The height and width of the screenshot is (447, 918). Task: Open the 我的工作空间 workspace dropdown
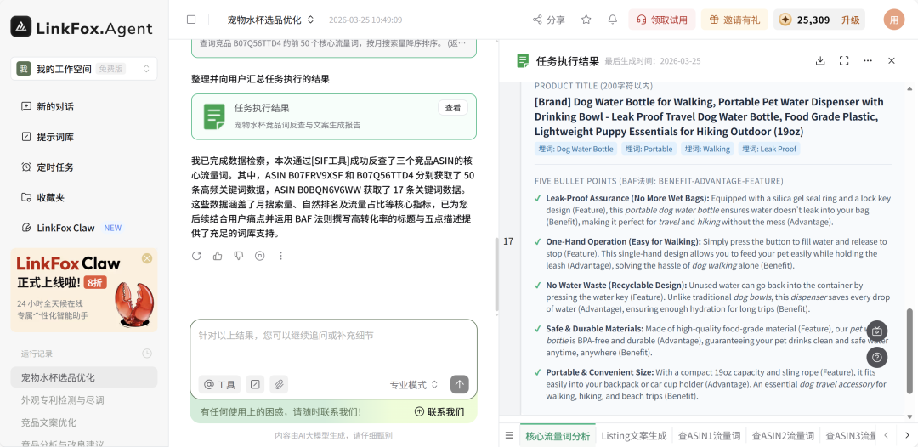83,69
